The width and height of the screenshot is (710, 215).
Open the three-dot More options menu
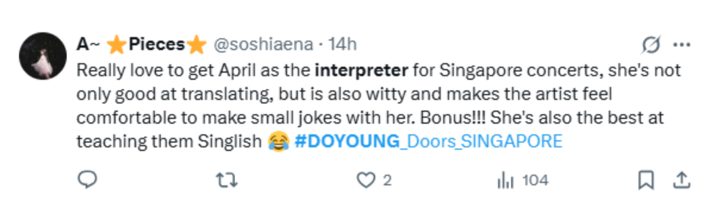pos(682,45)
